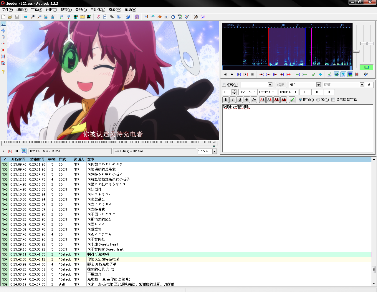Commit audio timing green checkmark
Viewport: 377px width, 292px height.
[314, 74]
